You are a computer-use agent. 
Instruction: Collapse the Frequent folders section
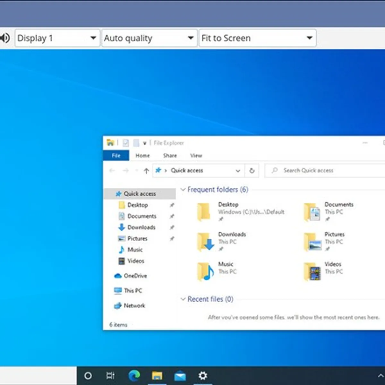tap(183, 190)
